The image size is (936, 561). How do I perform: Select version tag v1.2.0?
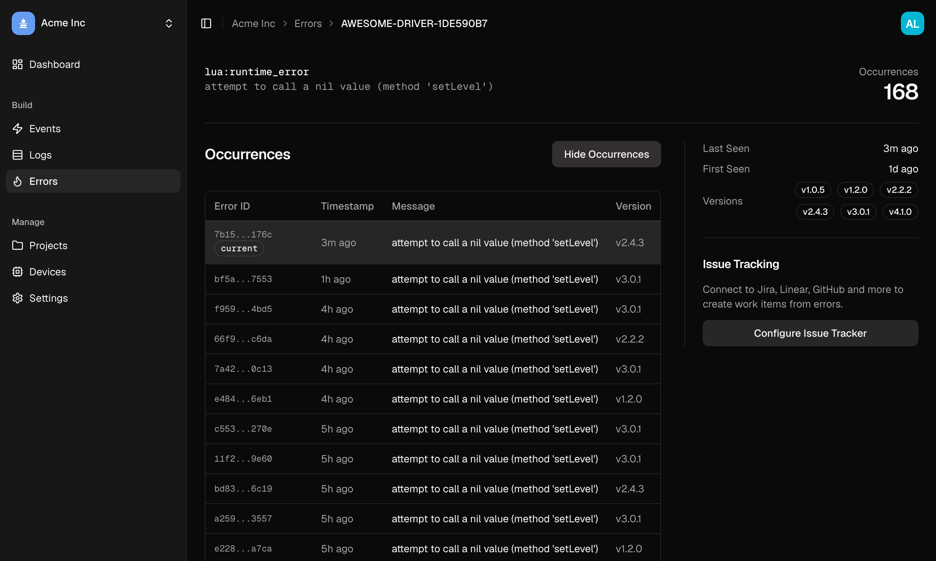[856, 190]
